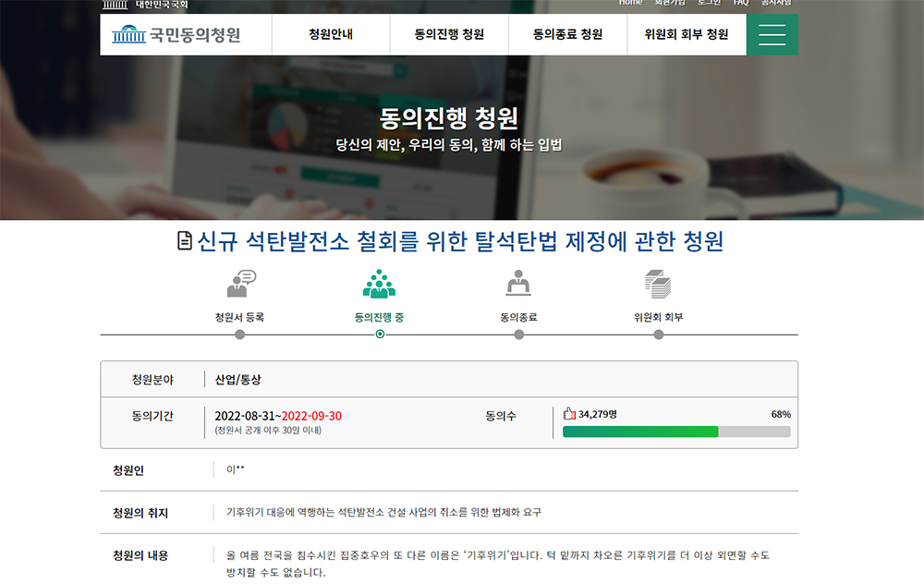924x584 pixels.
Task: Click the 청원서 등록 timeline dot
Action: coord(240,335)
